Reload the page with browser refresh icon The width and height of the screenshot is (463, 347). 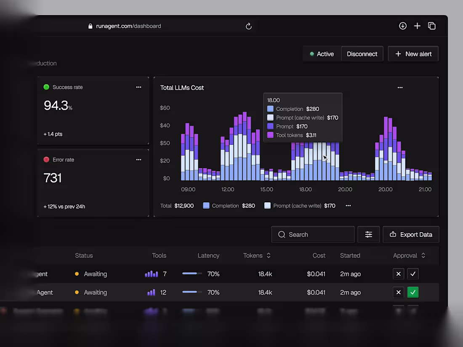tap(249, 26)
